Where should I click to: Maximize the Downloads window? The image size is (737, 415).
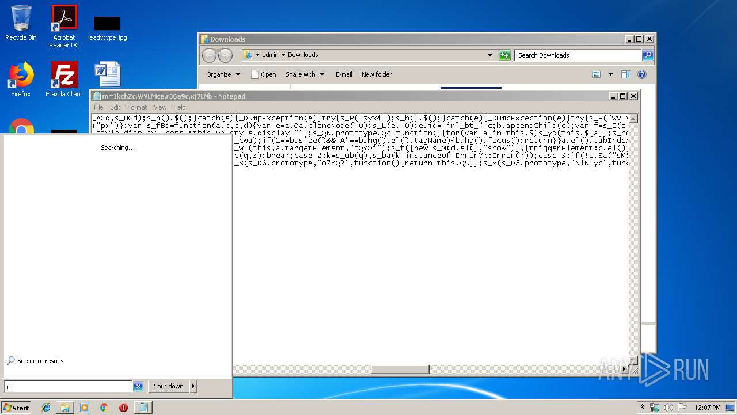tap(639, 39)
